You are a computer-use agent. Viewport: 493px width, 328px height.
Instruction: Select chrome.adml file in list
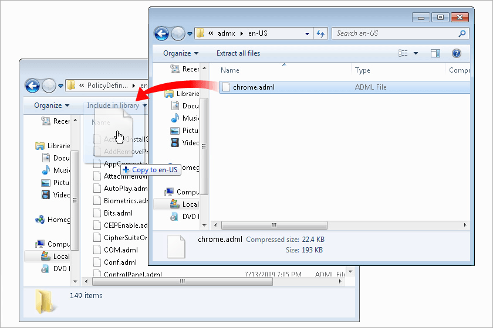(254, 87)
